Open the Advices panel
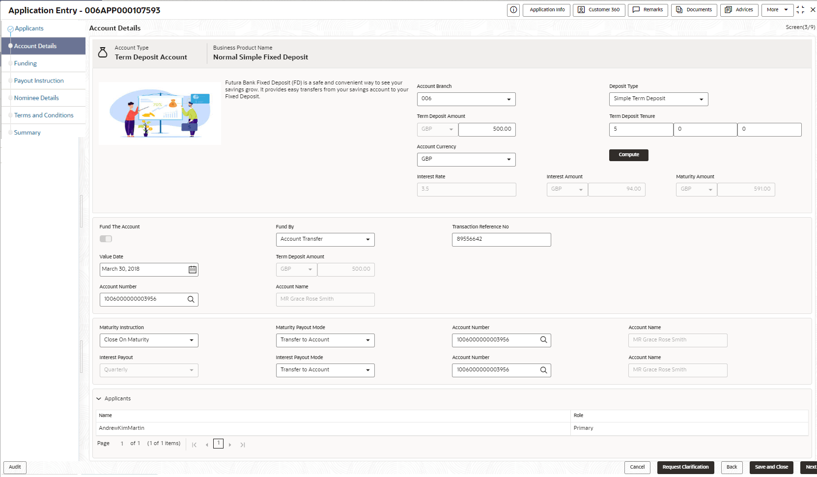The width and height of the screenshot is (817, 477). [739, 10]
